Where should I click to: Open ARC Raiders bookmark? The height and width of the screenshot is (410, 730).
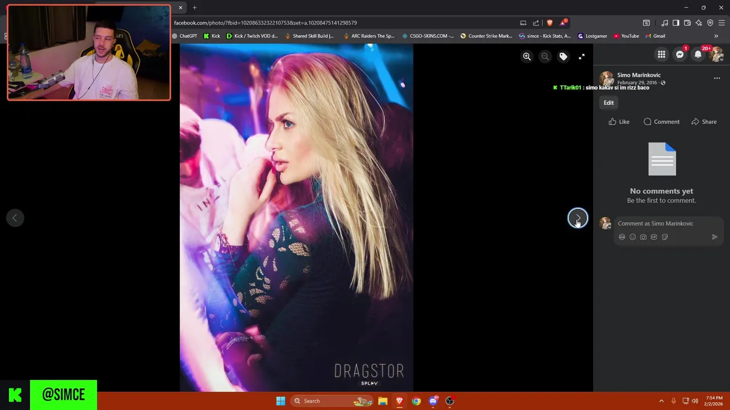pos(369,36)
